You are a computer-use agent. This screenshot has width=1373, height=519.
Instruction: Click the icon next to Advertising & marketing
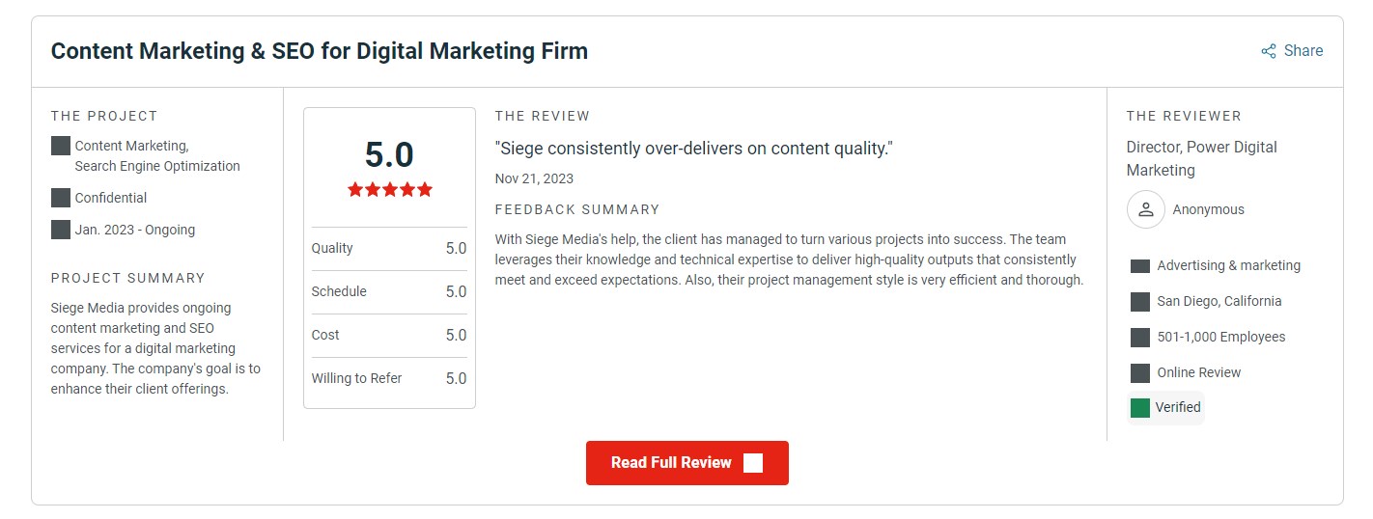1140,266
